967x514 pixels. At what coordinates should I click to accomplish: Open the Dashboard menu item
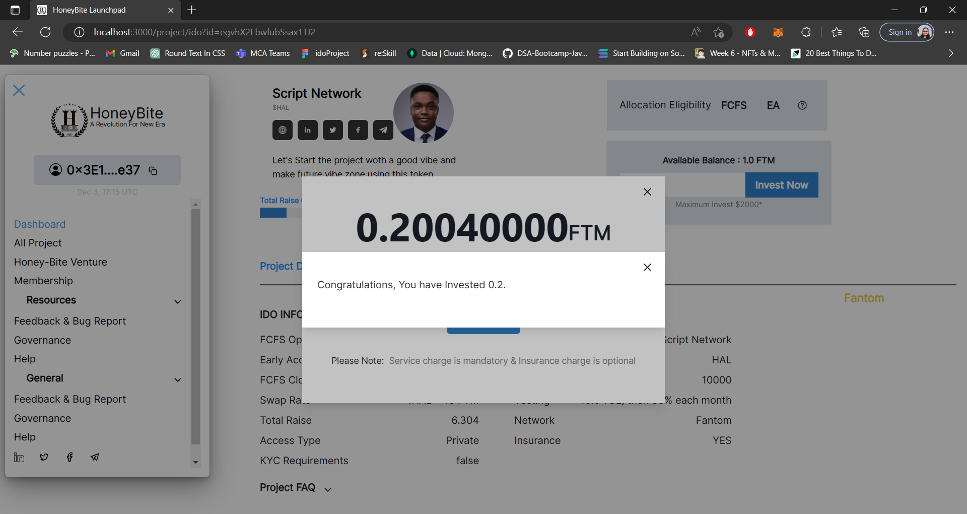coord(40,224)
